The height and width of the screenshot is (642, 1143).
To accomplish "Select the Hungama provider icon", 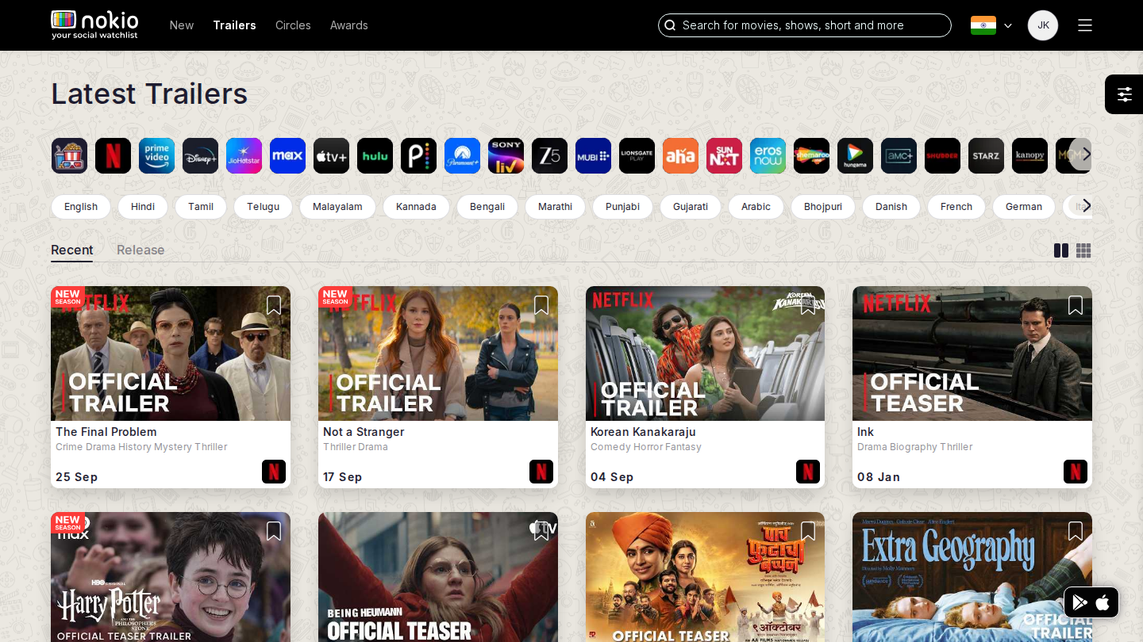I will tap(855, 155).
